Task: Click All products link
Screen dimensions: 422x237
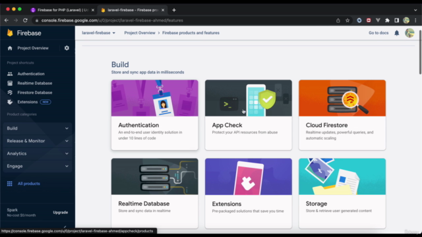Action: tap(29, 184)
